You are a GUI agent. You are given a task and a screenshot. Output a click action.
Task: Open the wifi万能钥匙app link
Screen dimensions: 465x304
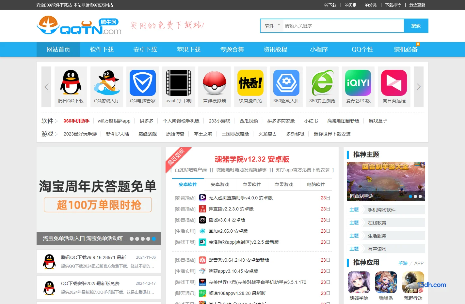click(x=114, y=121)
